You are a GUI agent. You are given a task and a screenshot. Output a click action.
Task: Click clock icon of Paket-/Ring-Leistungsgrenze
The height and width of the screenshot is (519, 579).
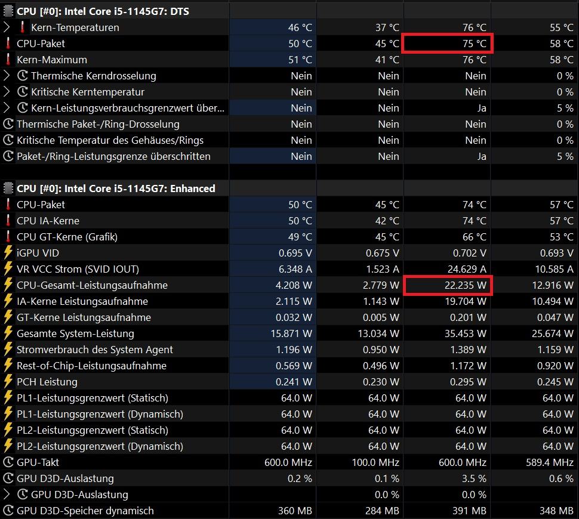[8, 156]
